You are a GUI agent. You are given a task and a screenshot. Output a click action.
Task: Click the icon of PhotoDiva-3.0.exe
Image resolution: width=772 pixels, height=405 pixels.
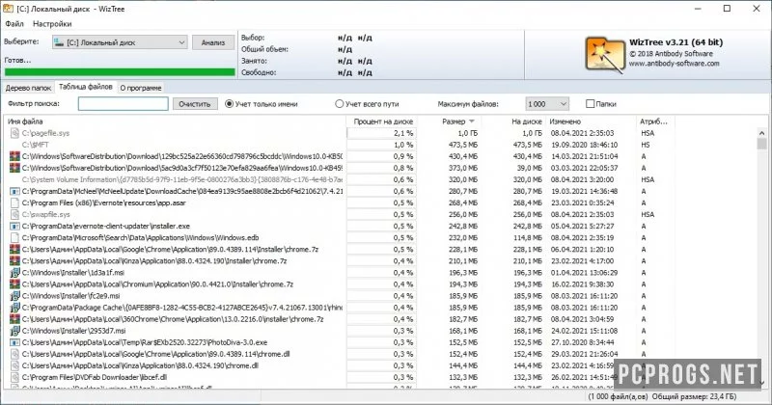(x=14, y=342)
